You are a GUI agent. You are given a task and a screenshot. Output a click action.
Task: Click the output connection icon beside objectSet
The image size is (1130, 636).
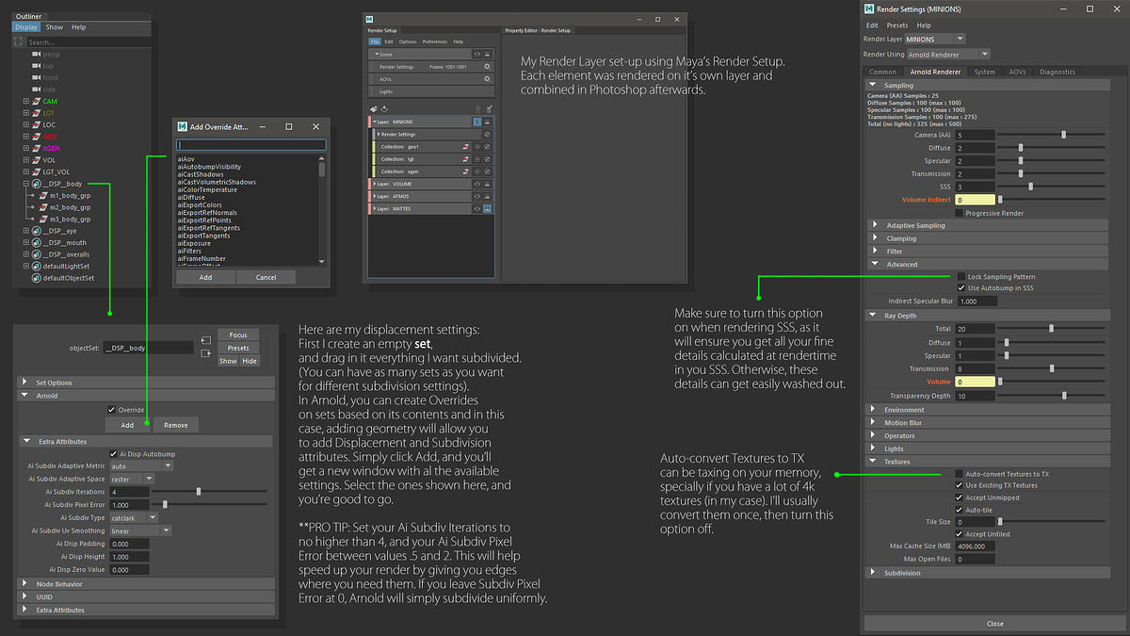tap(206, 353)
